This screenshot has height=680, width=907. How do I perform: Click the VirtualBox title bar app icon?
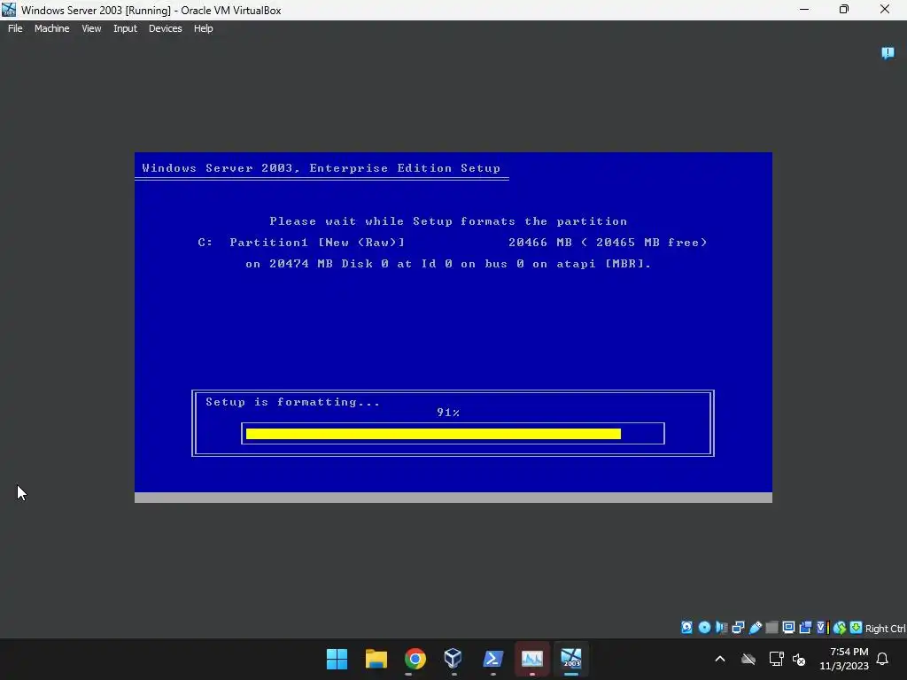click(9, 10)
